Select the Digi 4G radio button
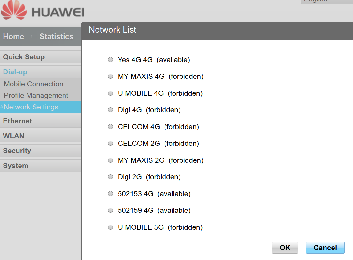This screenshot has width=353, height=260. (x=111, y=110)
